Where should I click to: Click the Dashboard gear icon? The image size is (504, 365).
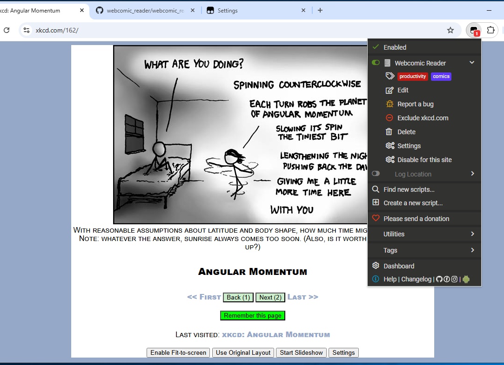(x=376, y=265)
